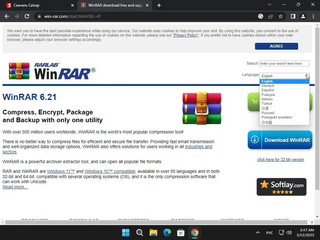Close the WinRAR download tab
The image size is (320, 240).
pos(147,5)
